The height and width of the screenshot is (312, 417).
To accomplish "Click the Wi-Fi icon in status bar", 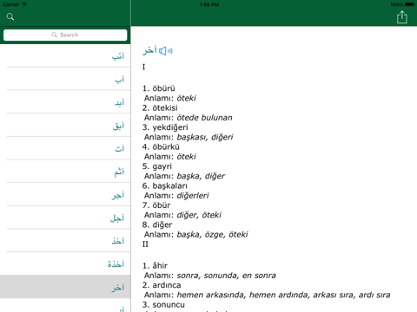I will click(x=24, y=4).
